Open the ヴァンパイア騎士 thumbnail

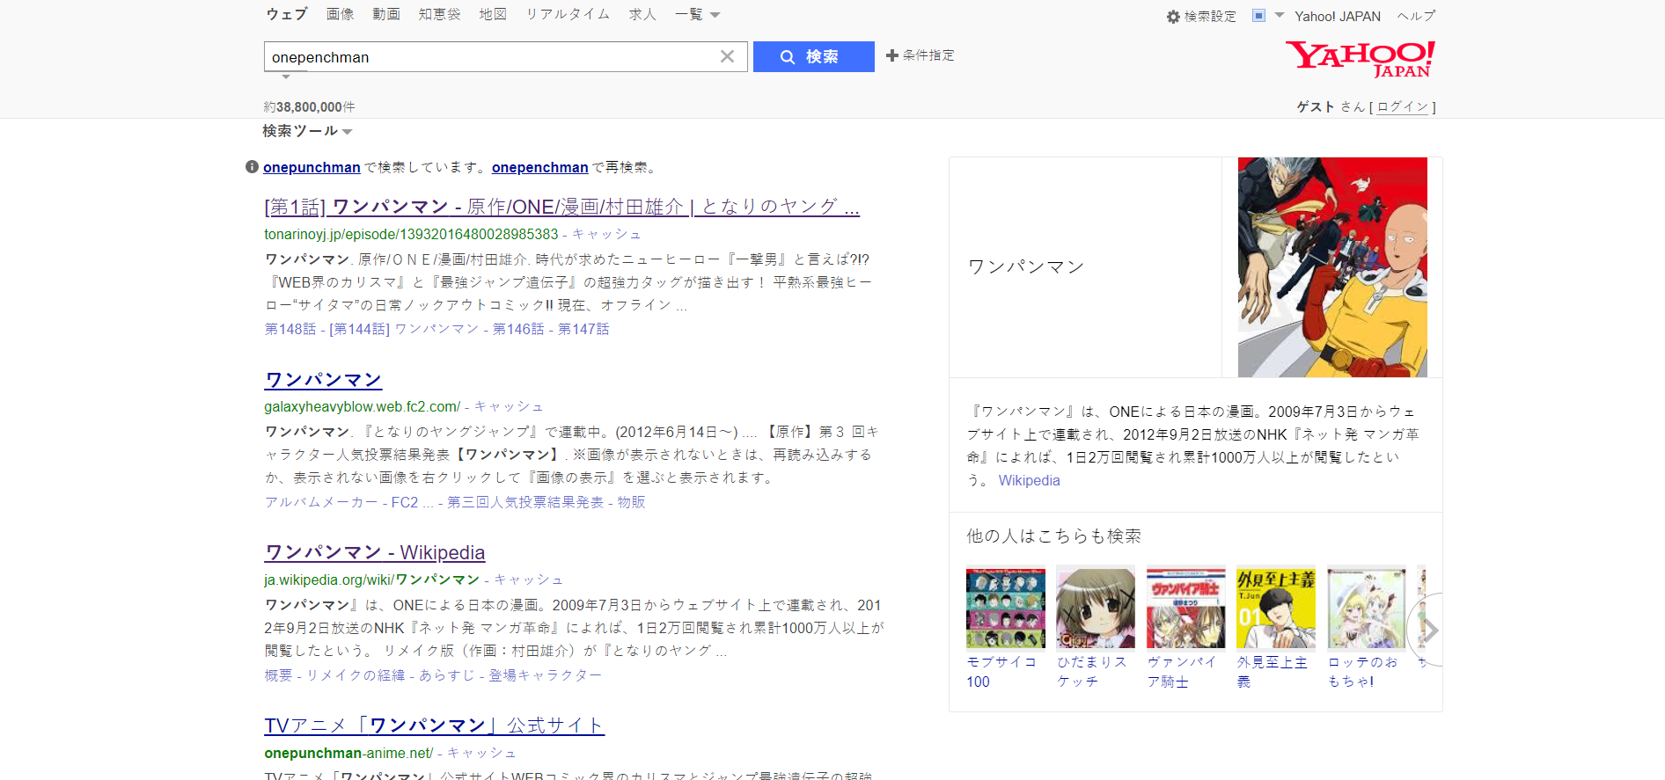pyautogui.click(x=1186, y=607)
